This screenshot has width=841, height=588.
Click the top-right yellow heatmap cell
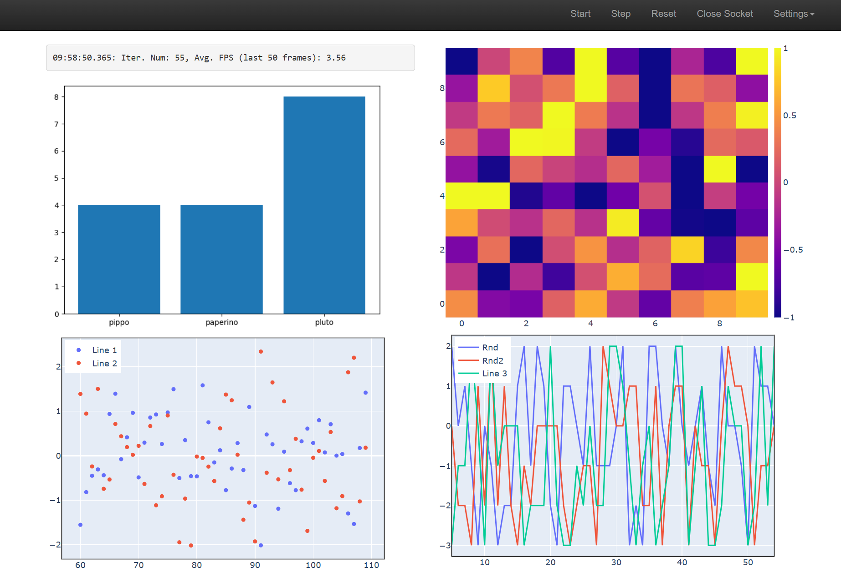752,61
